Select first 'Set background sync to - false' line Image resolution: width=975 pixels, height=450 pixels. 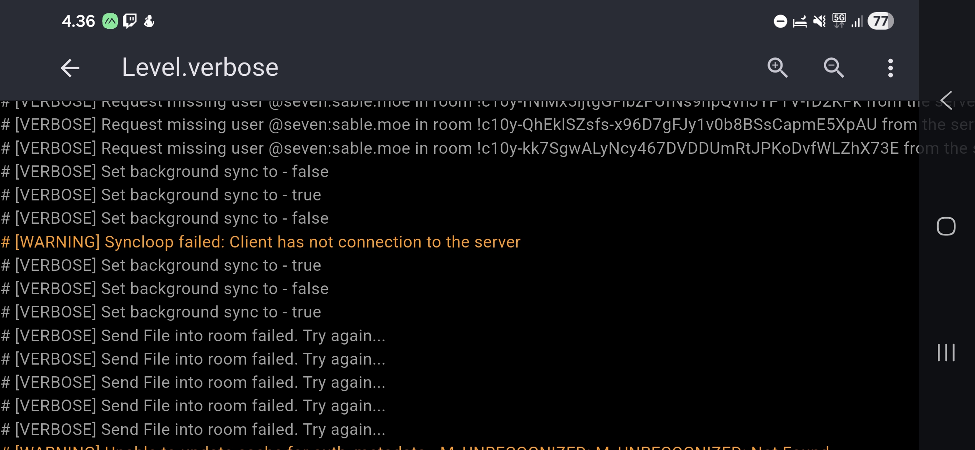(x=165, y=172)
